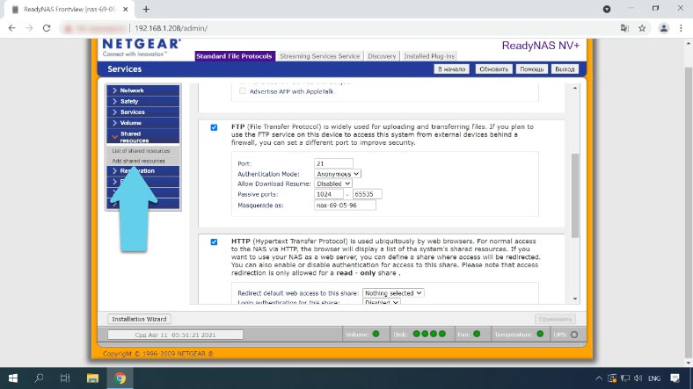Launch the Installation Wizard
This screenshot has width=693, height=389.
(x=139, y=319)
